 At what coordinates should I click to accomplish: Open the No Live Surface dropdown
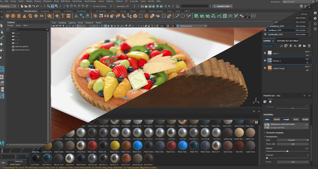click(x=101, y=6)
